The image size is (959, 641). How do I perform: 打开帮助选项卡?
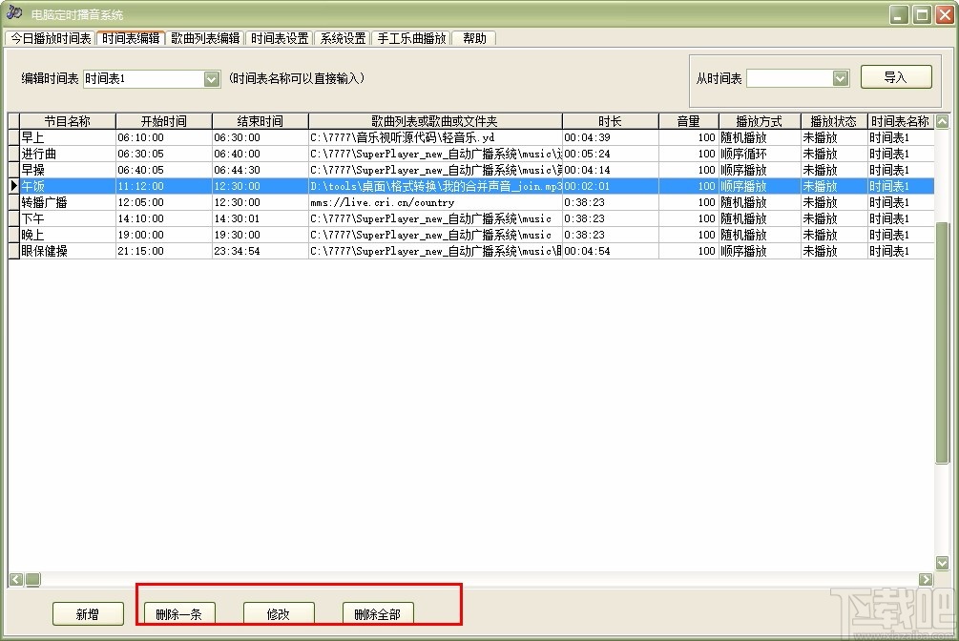474,38
